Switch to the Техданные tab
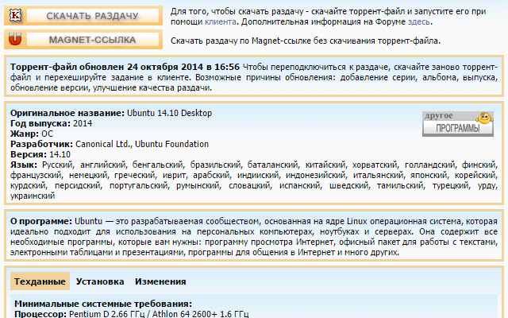 click(40, 281)
